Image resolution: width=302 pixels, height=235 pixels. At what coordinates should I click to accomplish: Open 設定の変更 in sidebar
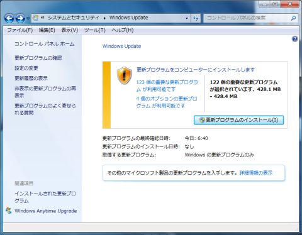tap(26, 68)
